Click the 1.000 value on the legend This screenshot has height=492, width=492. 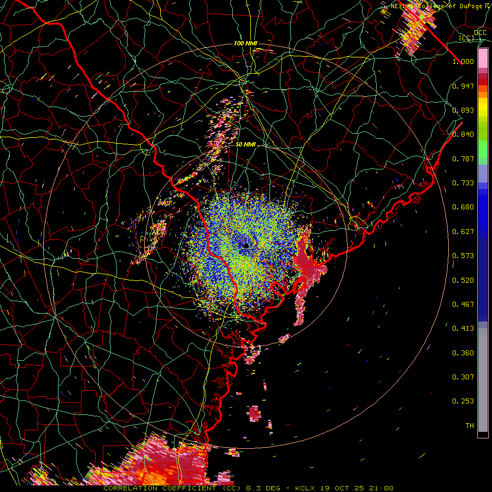(x=463, y=61)
